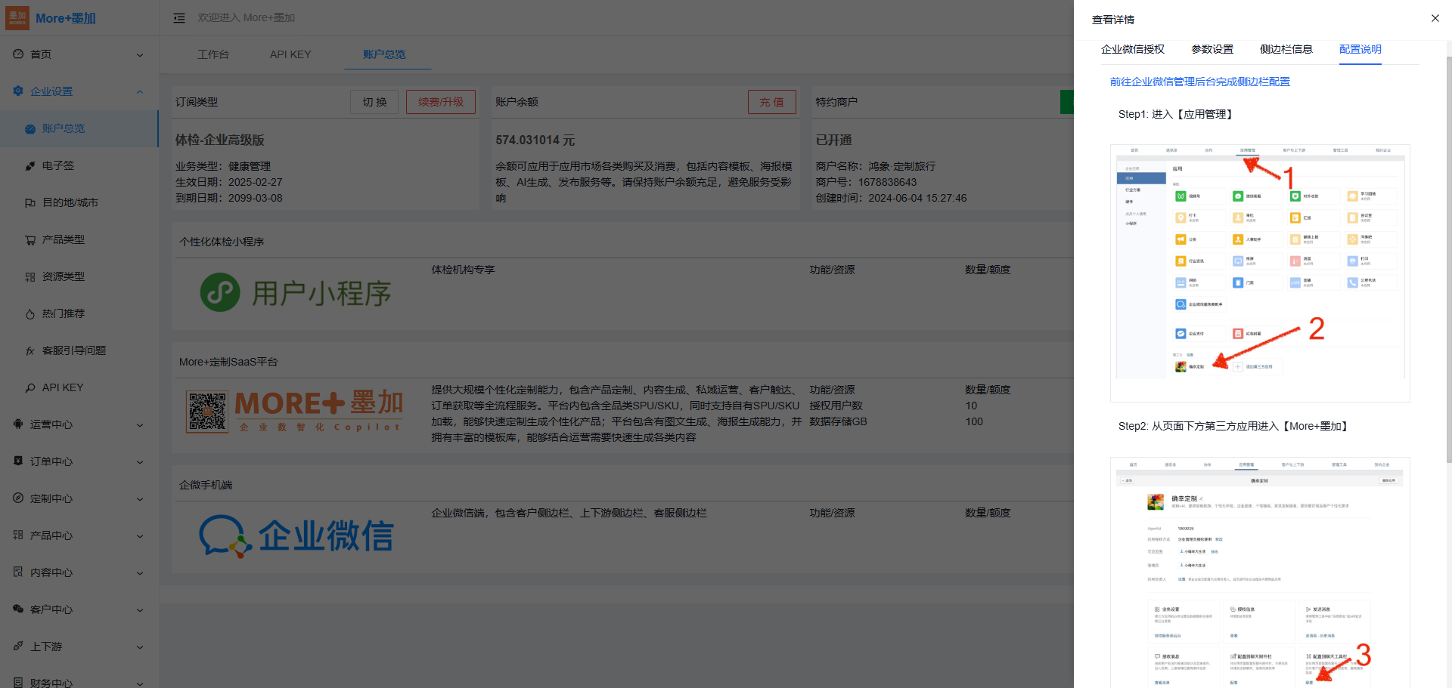Click the detail panel vertical scrollbar
Viewport: 1452px width, 688px height.
(1447, 302)
